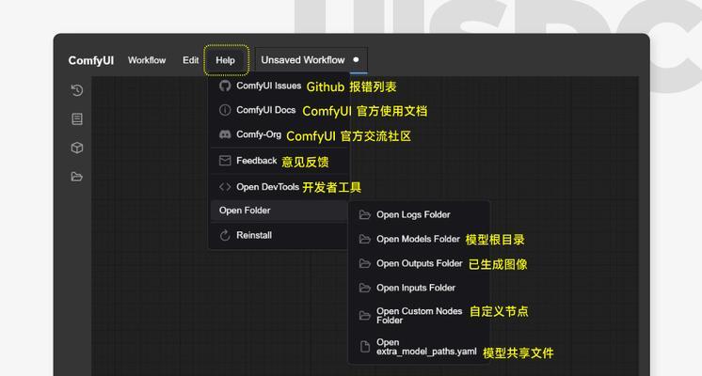
Task: Switch to the Unsaved Workflow tab
Action: 311,60
